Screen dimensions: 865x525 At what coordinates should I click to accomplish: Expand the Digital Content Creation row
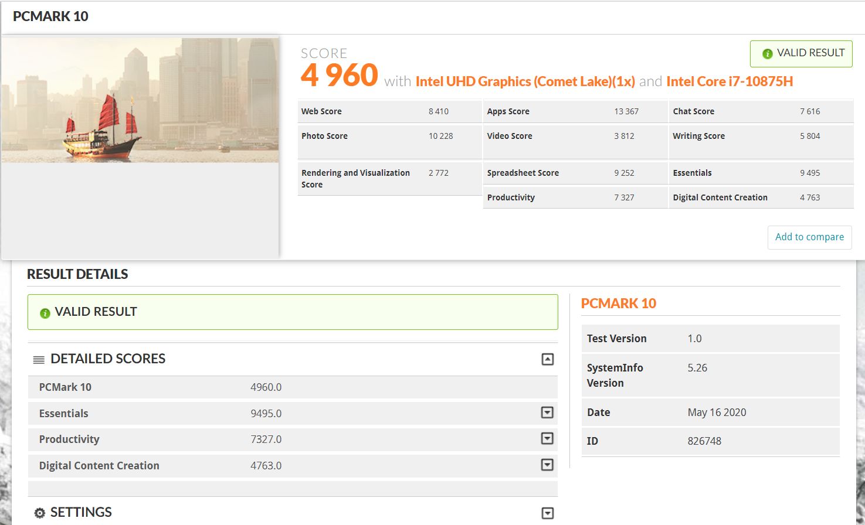coord(547,465)
